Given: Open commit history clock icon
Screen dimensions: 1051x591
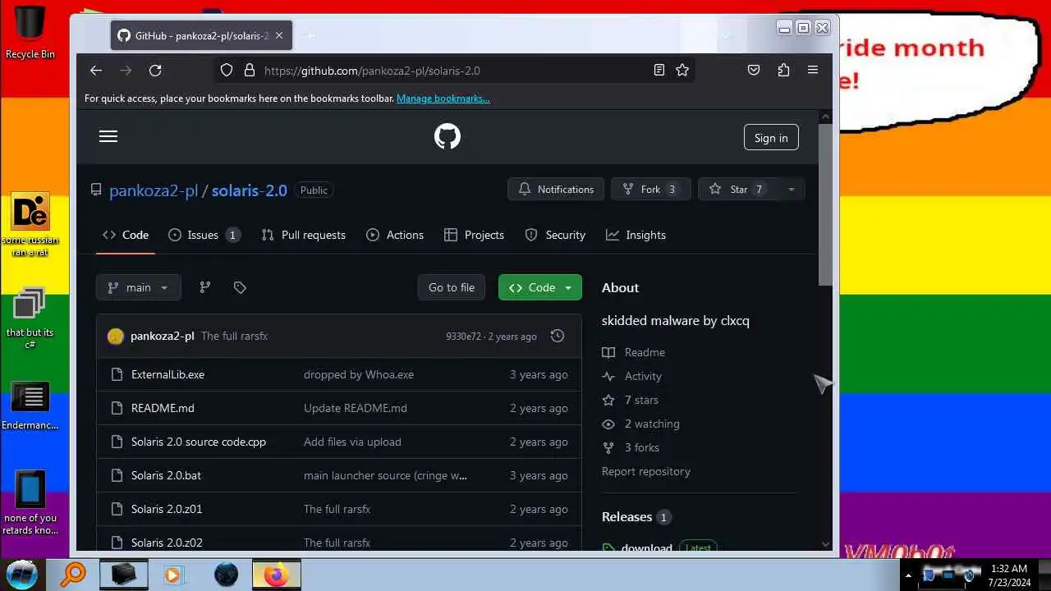Looking at the screenshot, I should pyautogui.click(x=558, y=336).
